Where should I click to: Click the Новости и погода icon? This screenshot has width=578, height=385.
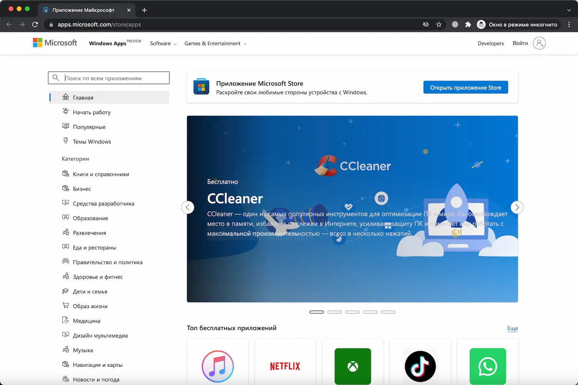tap(66, 379)
